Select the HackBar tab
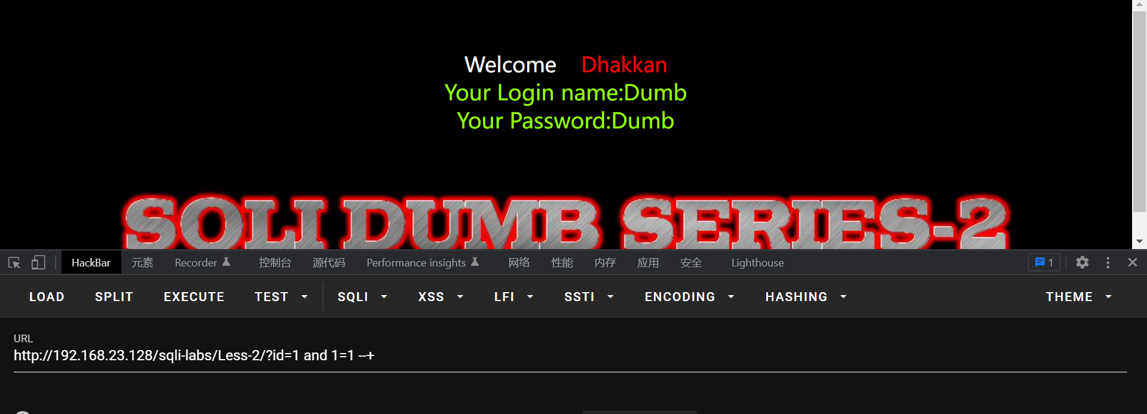The width and height of the screenshot is (1147, 414). coord(91,262)
